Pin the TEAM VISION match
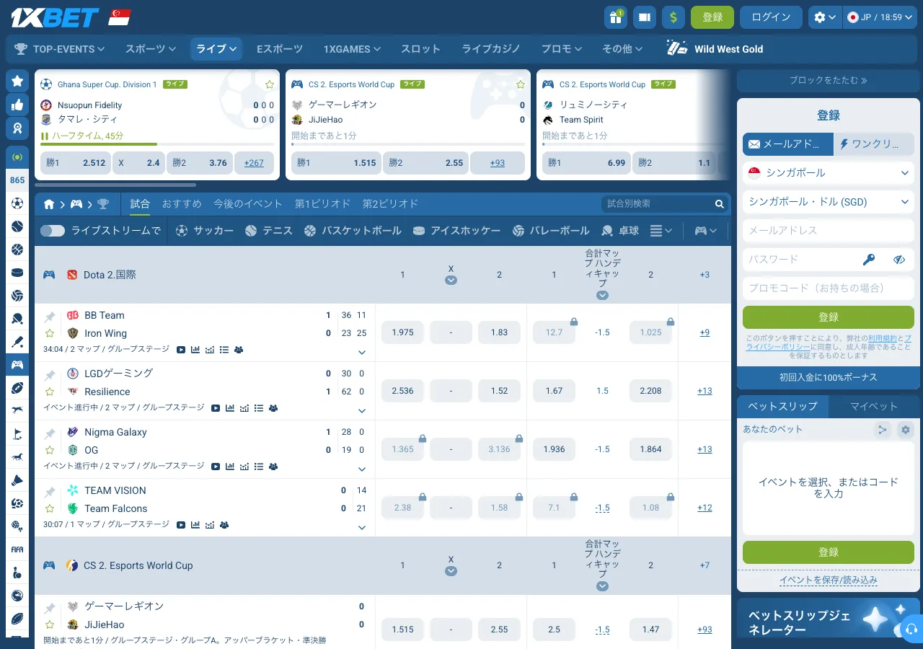 [x=50, y=492]
